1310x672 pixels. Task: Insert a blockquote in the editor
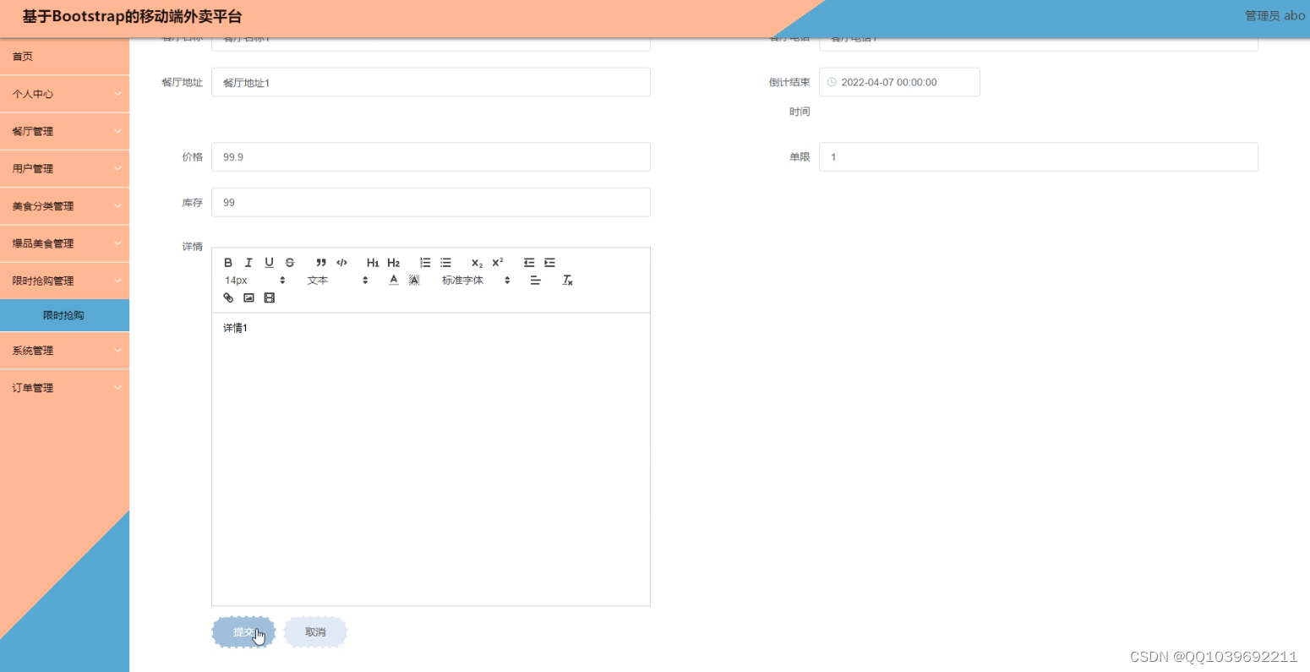[x=321, y=263]
